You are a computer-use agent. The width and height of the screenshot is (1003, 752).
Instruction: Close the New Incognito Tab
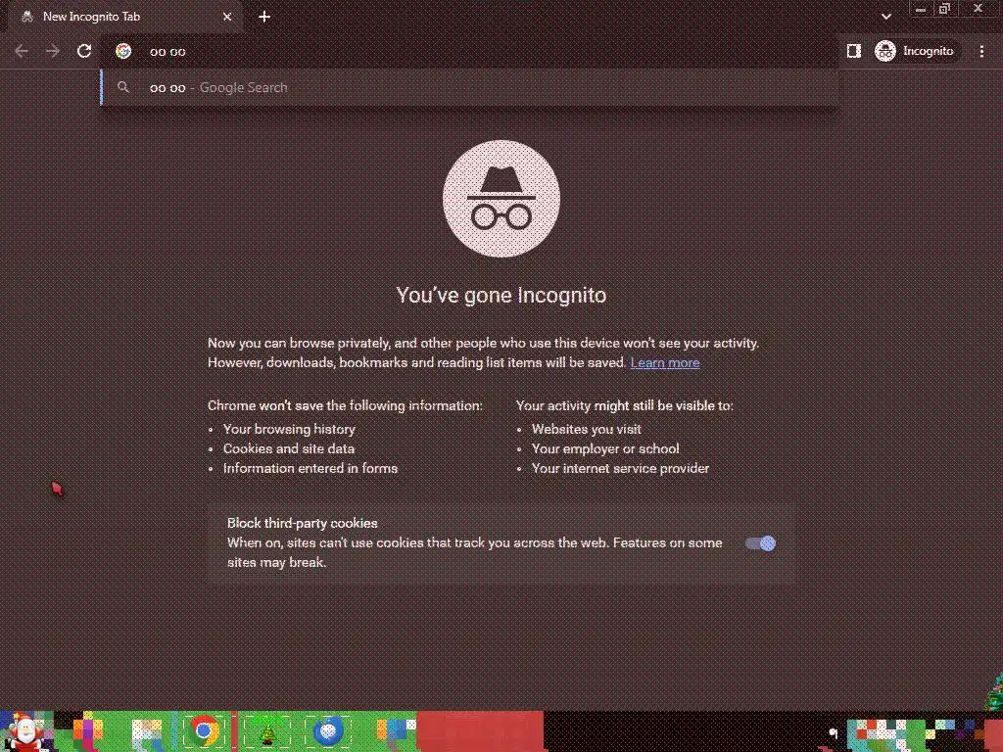tap(227, 17)
